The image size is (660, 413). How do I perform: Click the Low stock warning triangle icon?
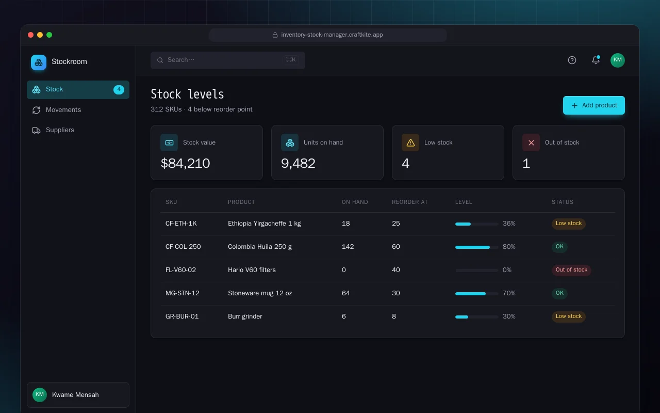pos(410,142)
